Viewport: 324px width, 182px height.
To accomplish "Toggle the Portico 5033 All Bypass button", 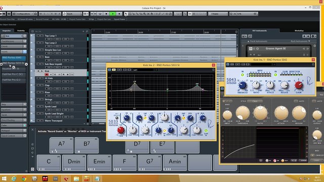I will tap(117, 118).
